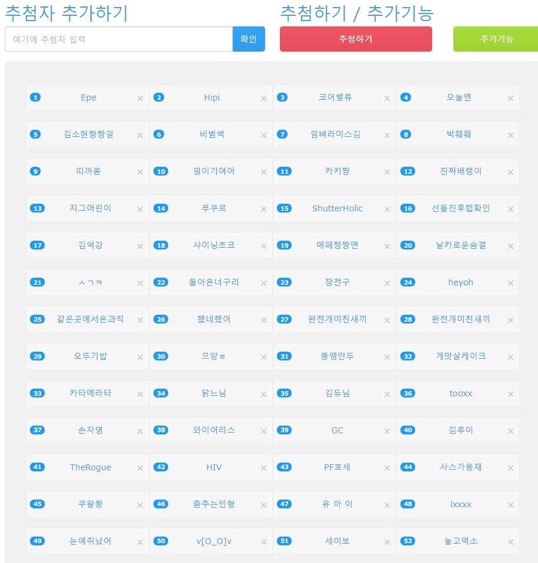538x563 pixels.
Task: Delete Hipi using its X icon
Action: pyautogui.click(x=263, y=99)
